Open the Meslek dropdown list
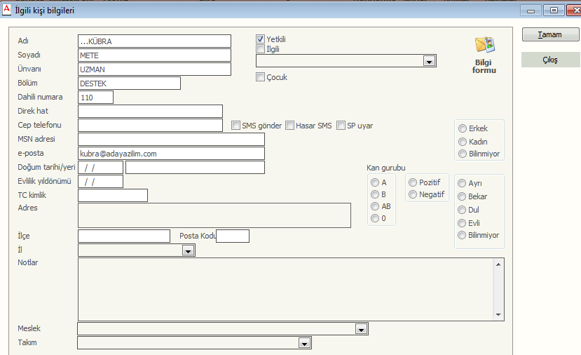581x355 pixels. coord(362,329)
